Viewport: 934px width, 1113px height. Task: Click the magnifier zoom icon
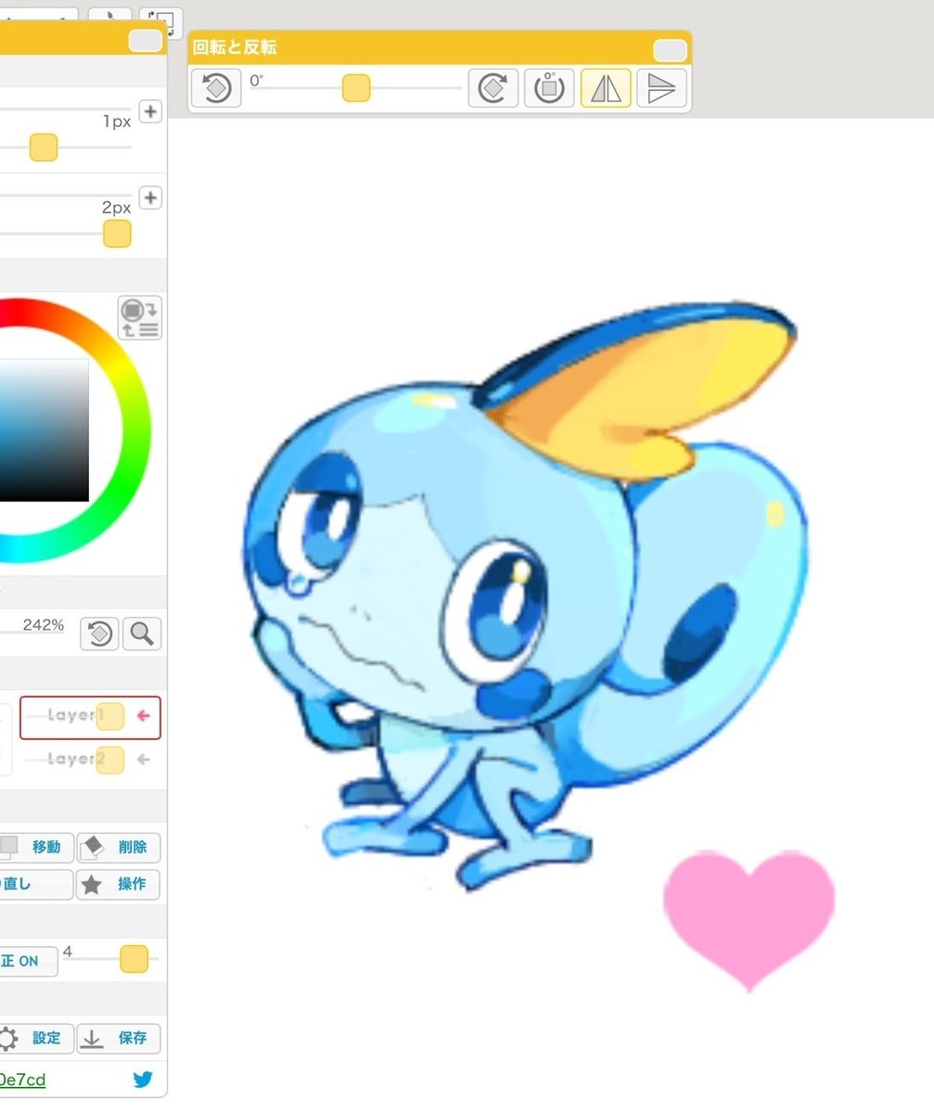142,634
